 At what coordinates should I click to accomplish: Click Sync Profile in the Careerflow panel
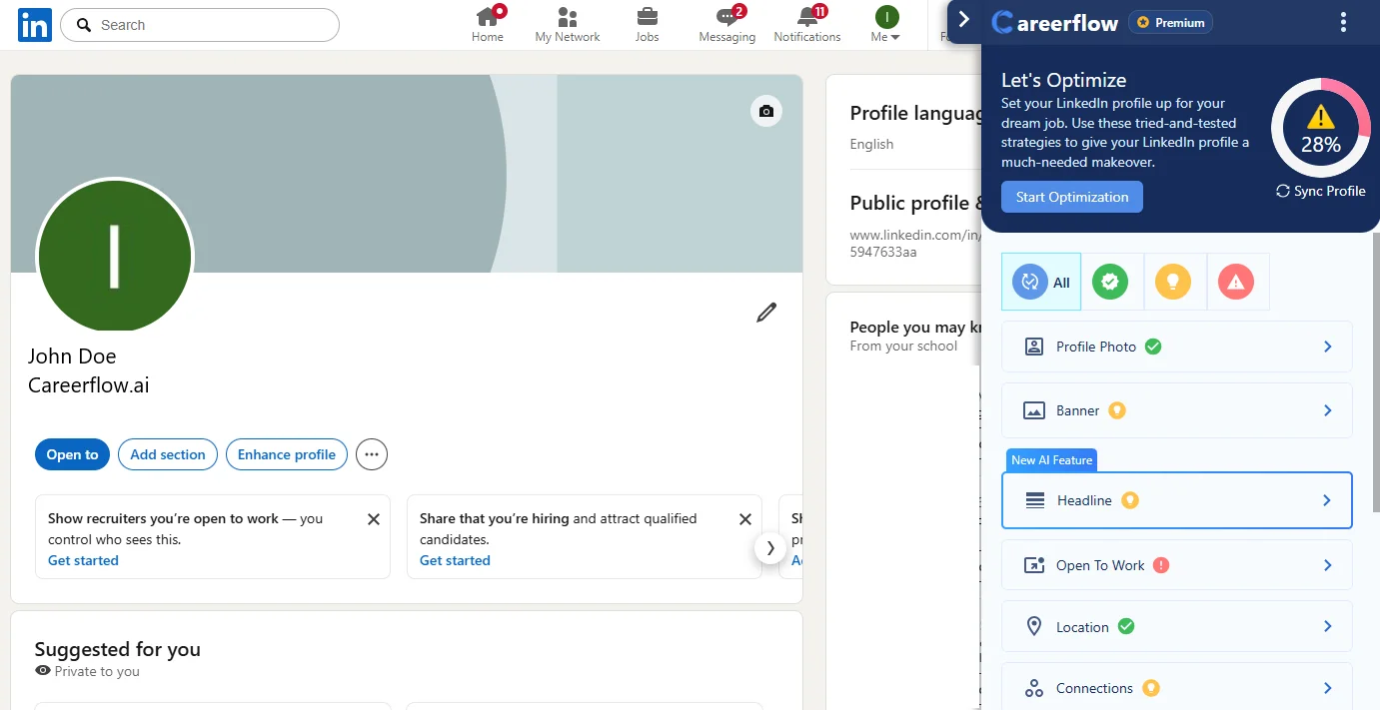1320,191
